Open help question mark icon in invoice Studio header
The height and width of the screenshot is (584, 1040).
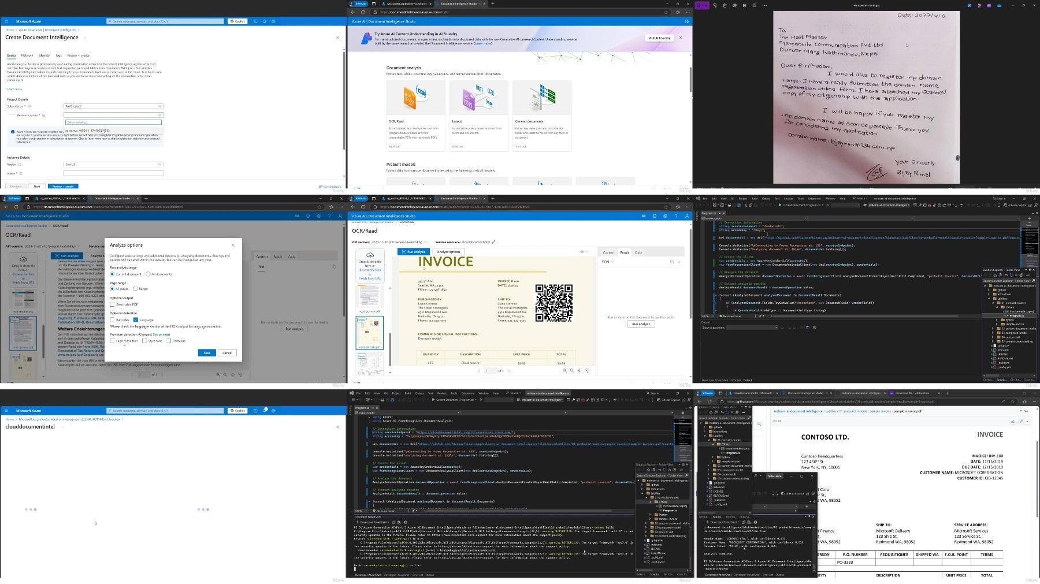click(676, 216)
